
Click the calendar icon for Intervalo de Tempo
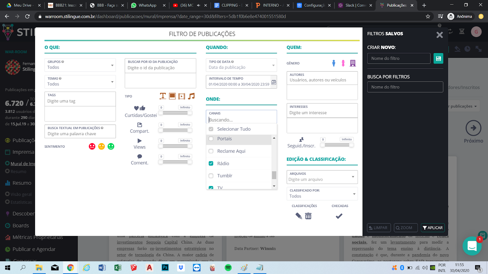(274, 83)
